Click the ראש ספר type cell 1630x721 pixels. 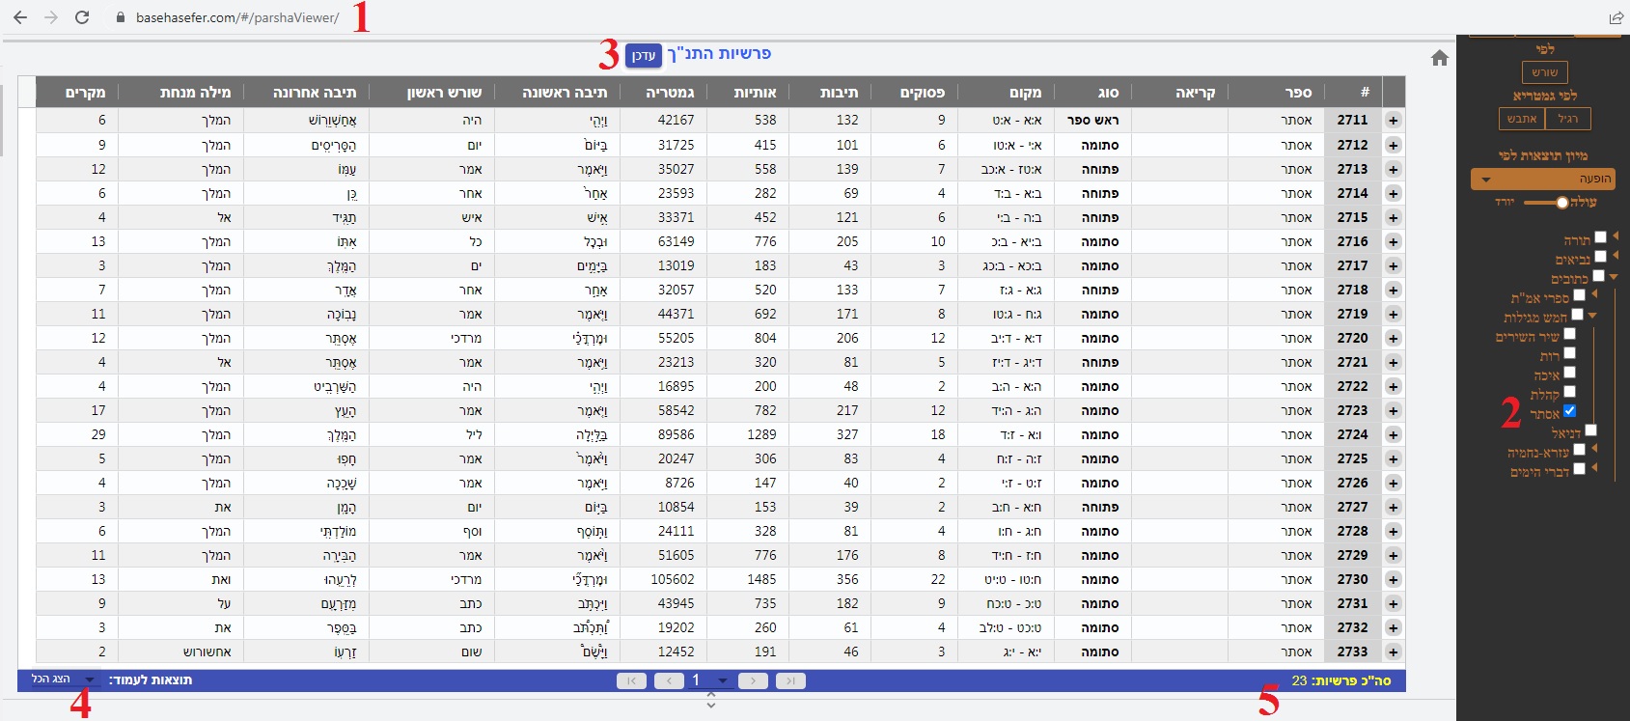tap(1092, 121)
